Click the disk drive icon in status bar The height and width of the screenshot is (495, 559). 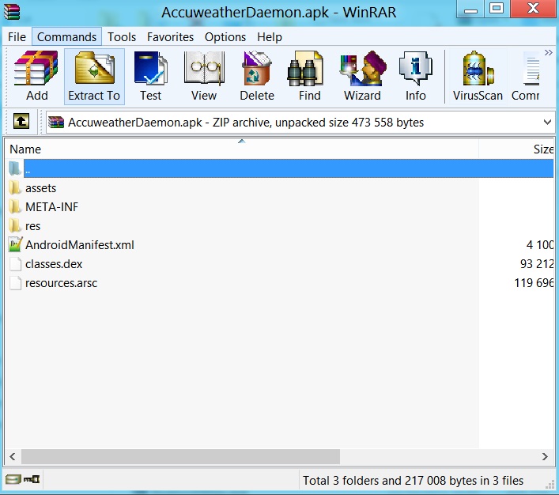pos(13,480)
